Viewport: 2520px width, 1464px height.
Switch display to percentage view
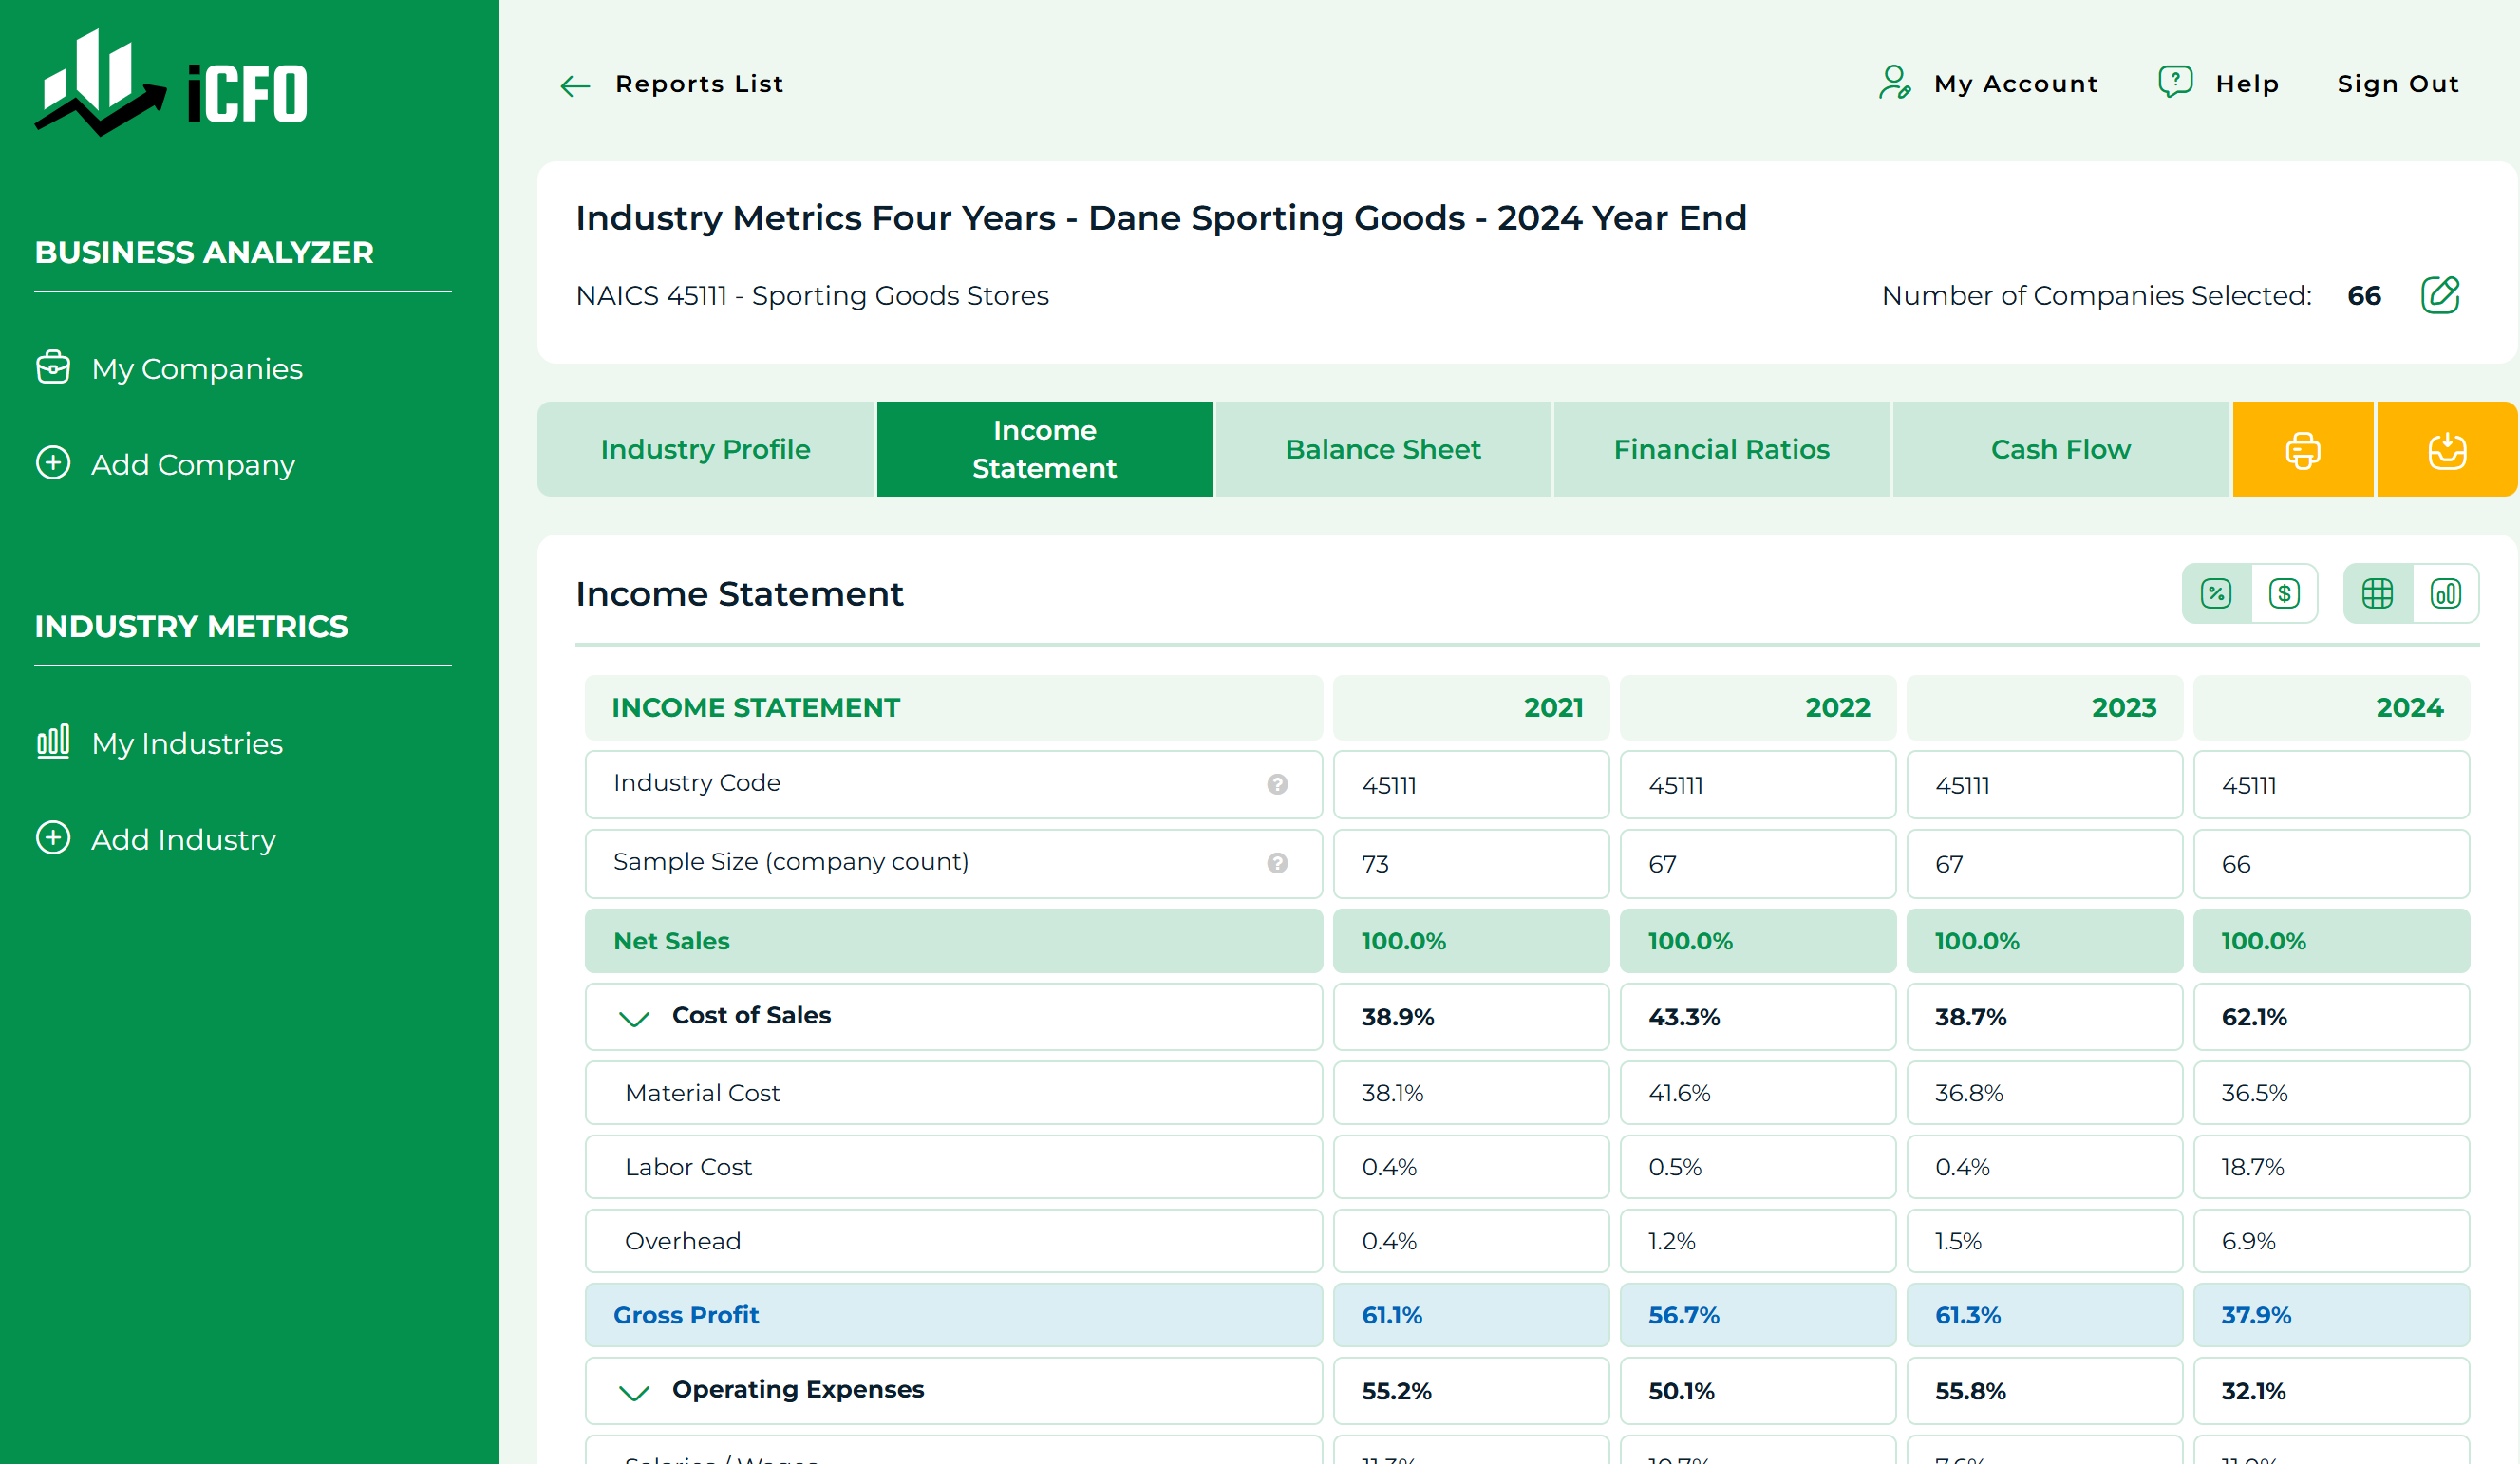(x=2216, y=594)
